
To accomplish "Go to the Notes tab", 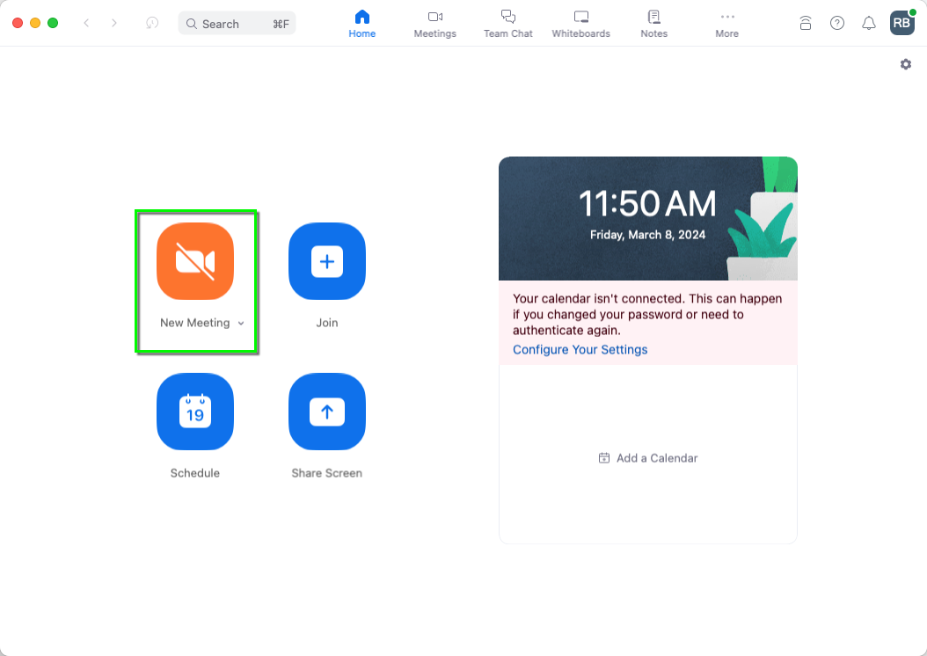I will pyautogui.click(x=653, y=24).
